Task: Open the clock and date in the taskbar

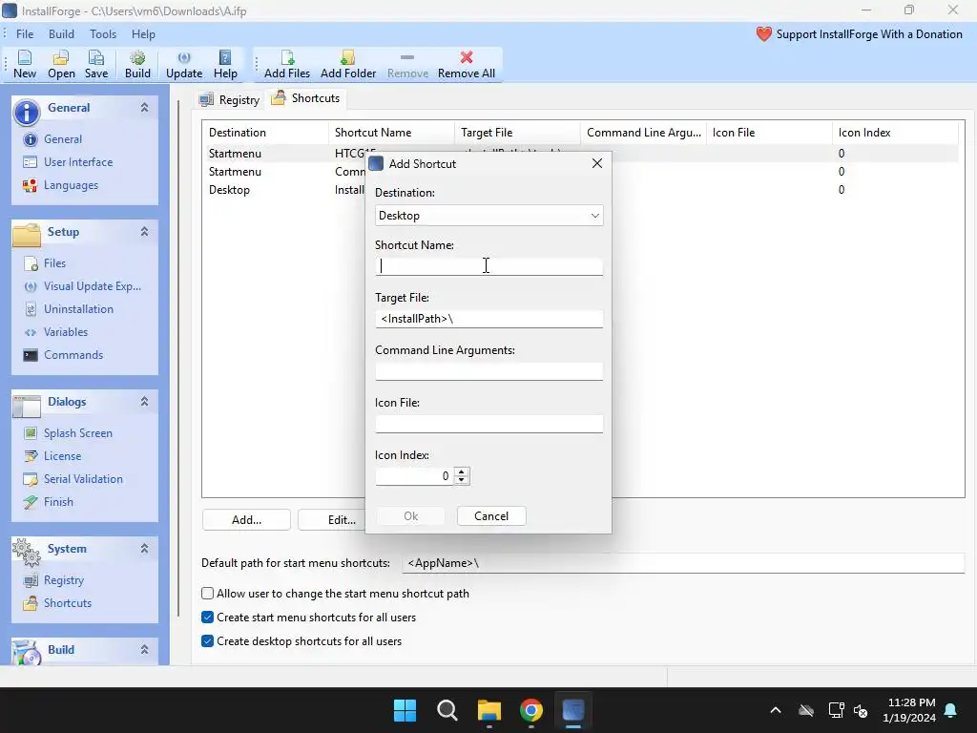Action: (909, 710)
